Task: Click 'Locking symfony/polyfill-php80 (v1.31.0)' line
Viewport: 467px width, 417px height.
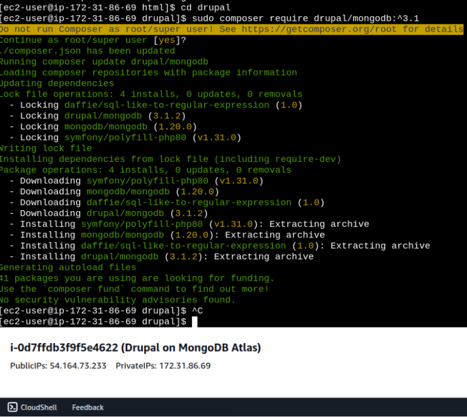Action: tap(125, 137)
